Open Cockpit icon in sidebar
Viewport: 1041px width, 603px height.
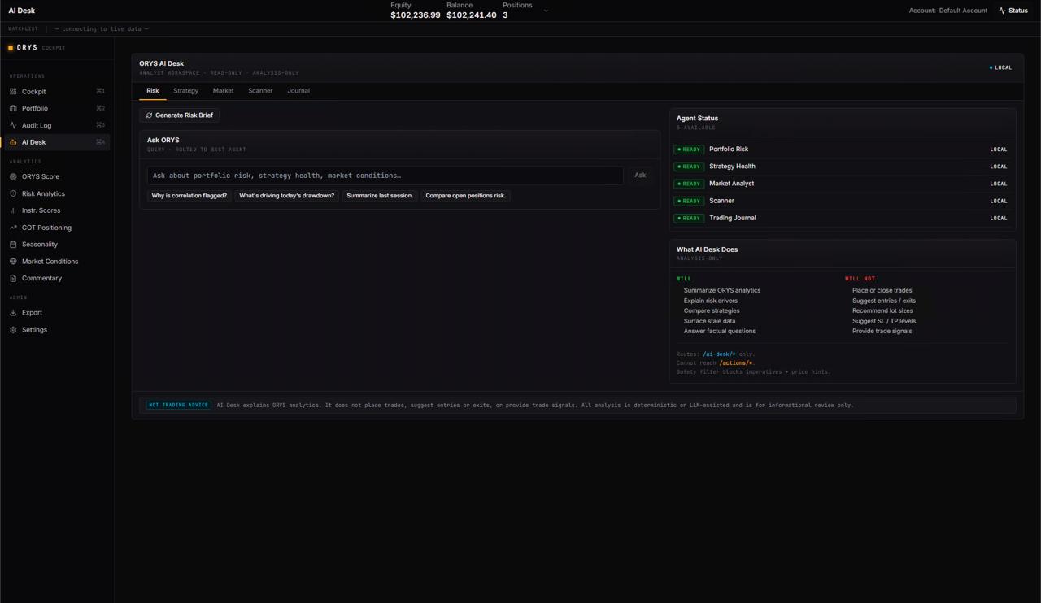pyautogui.click(x=13, y=92)
